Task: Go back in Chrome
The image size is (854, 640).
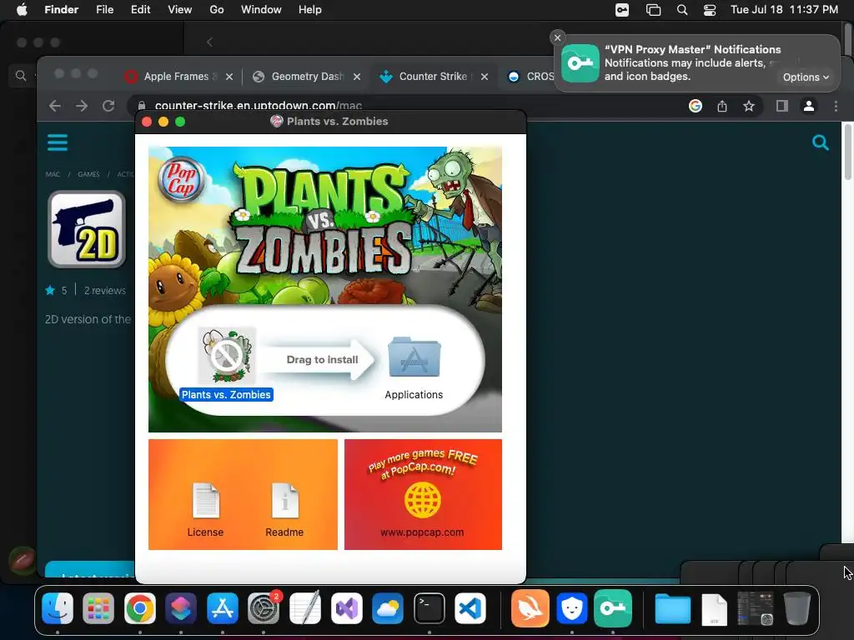Action: [55, 106]
